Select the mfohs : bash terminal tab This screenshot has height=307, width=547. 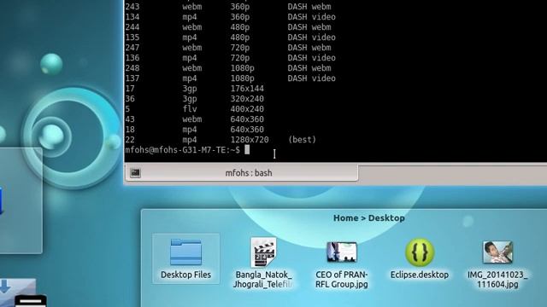click(x=241, y=172)
